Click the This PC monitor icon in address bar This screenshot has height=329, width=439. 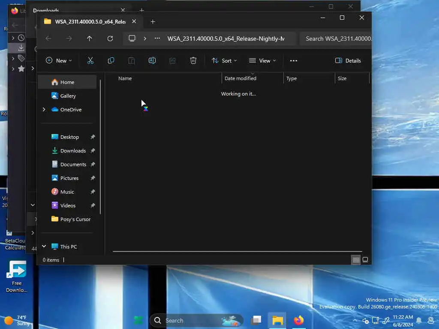132,38
